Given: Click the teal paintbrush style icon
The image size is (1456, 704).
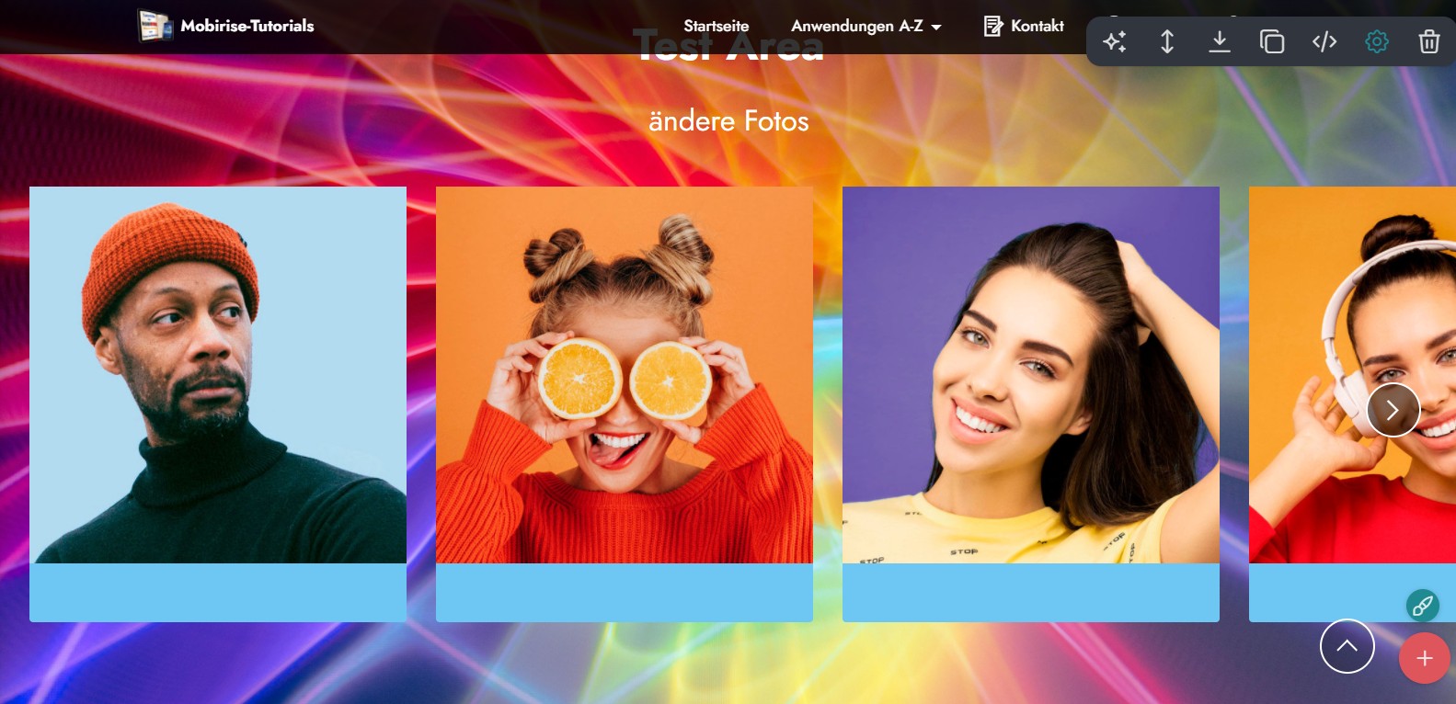Looking at the screenshot, I should pos(1423,605).
